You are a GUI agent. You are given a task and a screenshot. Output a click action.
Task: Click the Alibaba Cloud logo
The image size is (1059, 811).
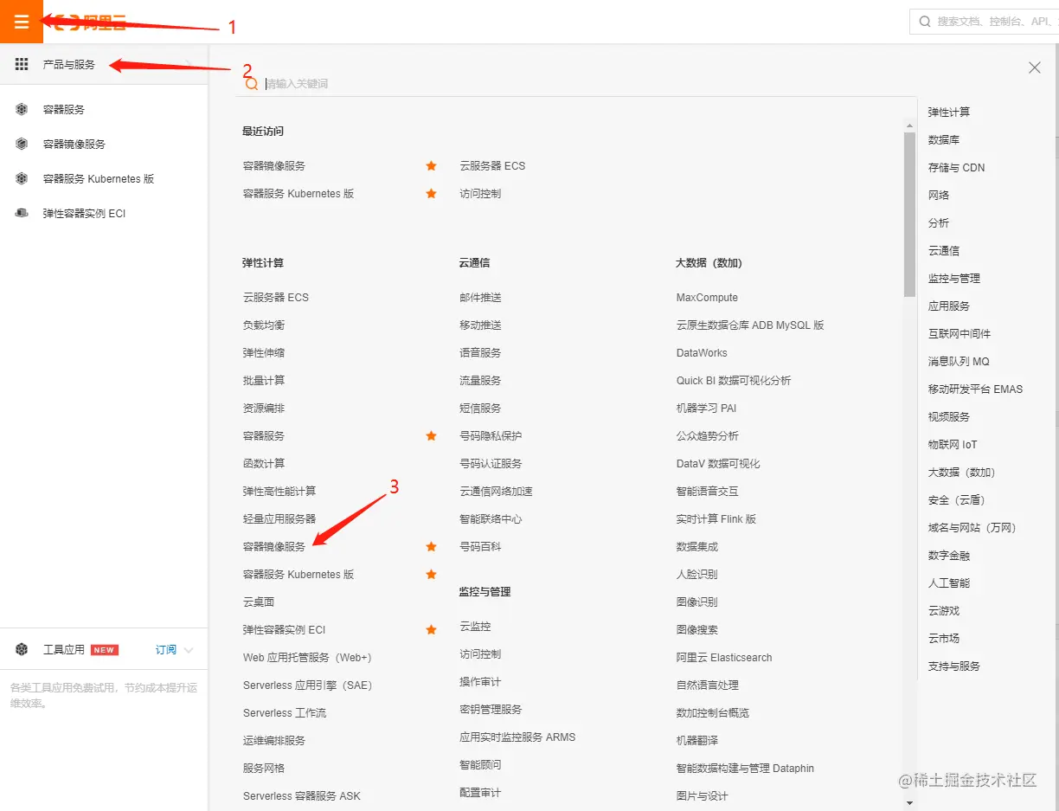[90, 23]
